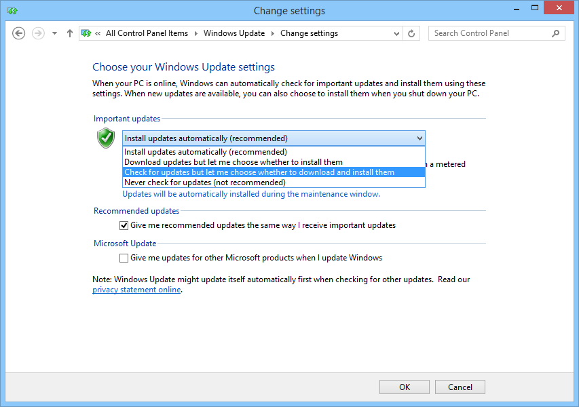Enable updates for other Microsoft products
The width and height of the screenshot is (579, 407).
pos(124,258)
